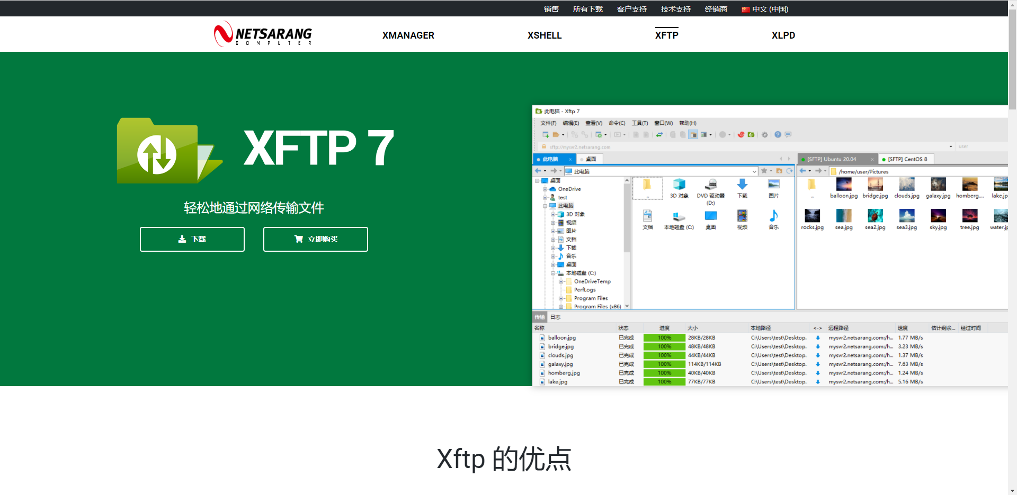Screen dimensions: 1017x495
Task: Select the 3D 对象 folder icon in file list
Action: click(x=679, y=188)
